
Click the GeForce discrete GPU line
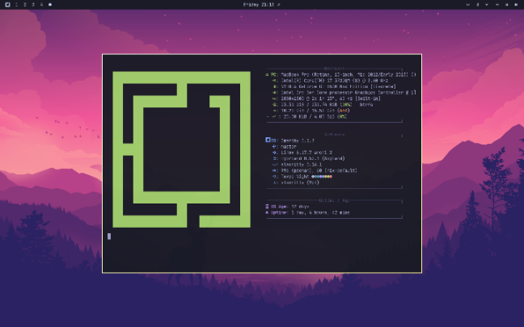click(334, 86)
